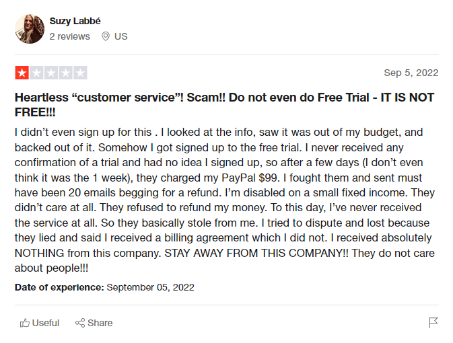This screenshot has height=343, width=453.
Task: Mark the review with the Useful text
Action: click(x=46, y=323)
